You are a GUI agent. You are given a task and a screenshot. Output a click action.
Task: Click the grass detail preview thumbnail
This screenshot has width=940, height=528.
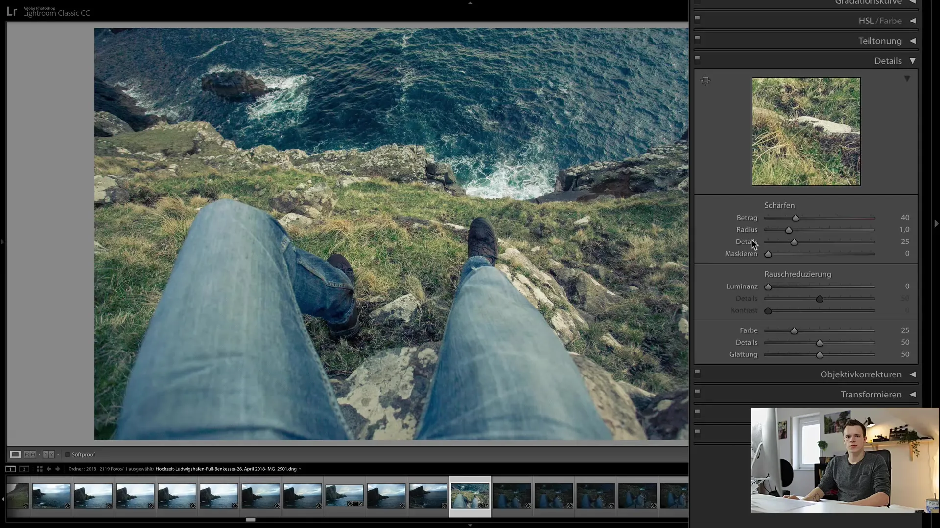pos(806,132)
